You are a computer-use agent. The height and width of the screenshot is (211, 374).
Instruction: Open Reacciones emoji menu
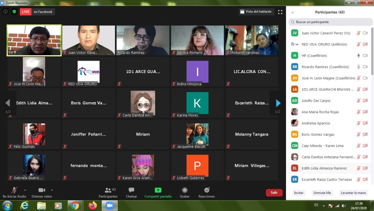point(207,193)
